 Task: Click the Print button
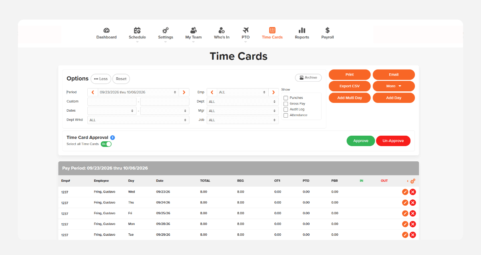pos(350,74)
